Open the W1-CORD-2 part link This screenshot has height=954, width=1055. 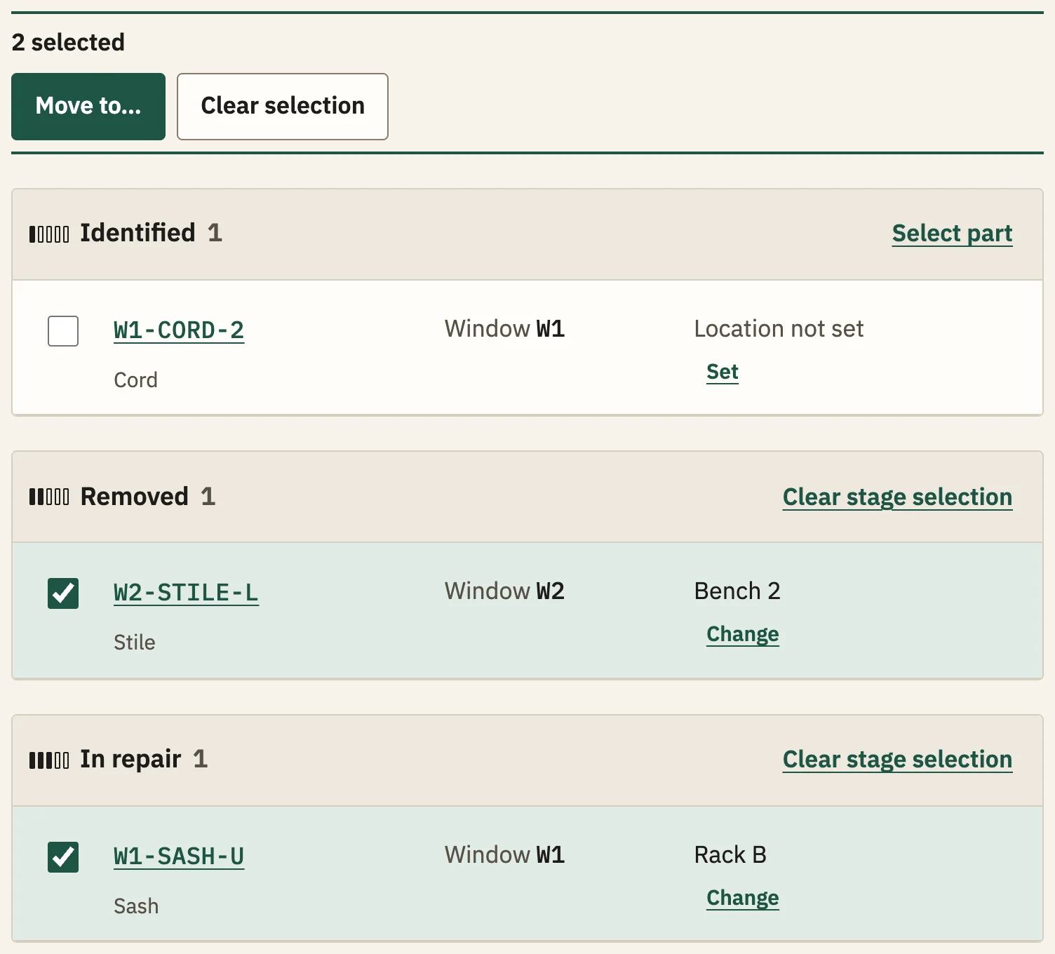(179, 330)
